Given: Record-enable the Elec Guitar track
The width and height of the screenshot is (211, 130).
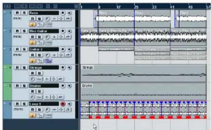Looking at the screenshot, I should (63, 31).
